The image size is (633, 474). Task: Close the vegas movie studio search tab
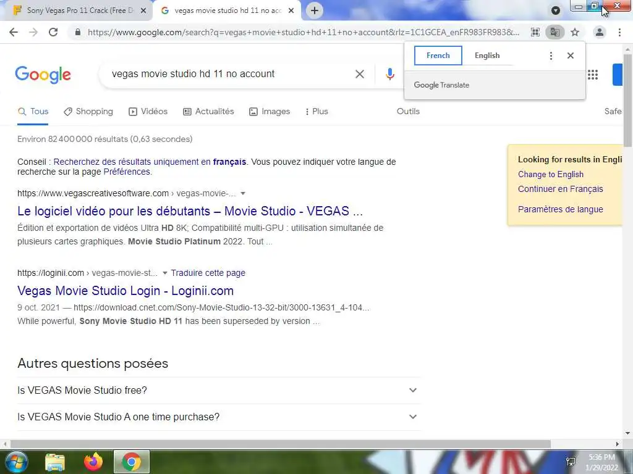[x=291, y=11]
